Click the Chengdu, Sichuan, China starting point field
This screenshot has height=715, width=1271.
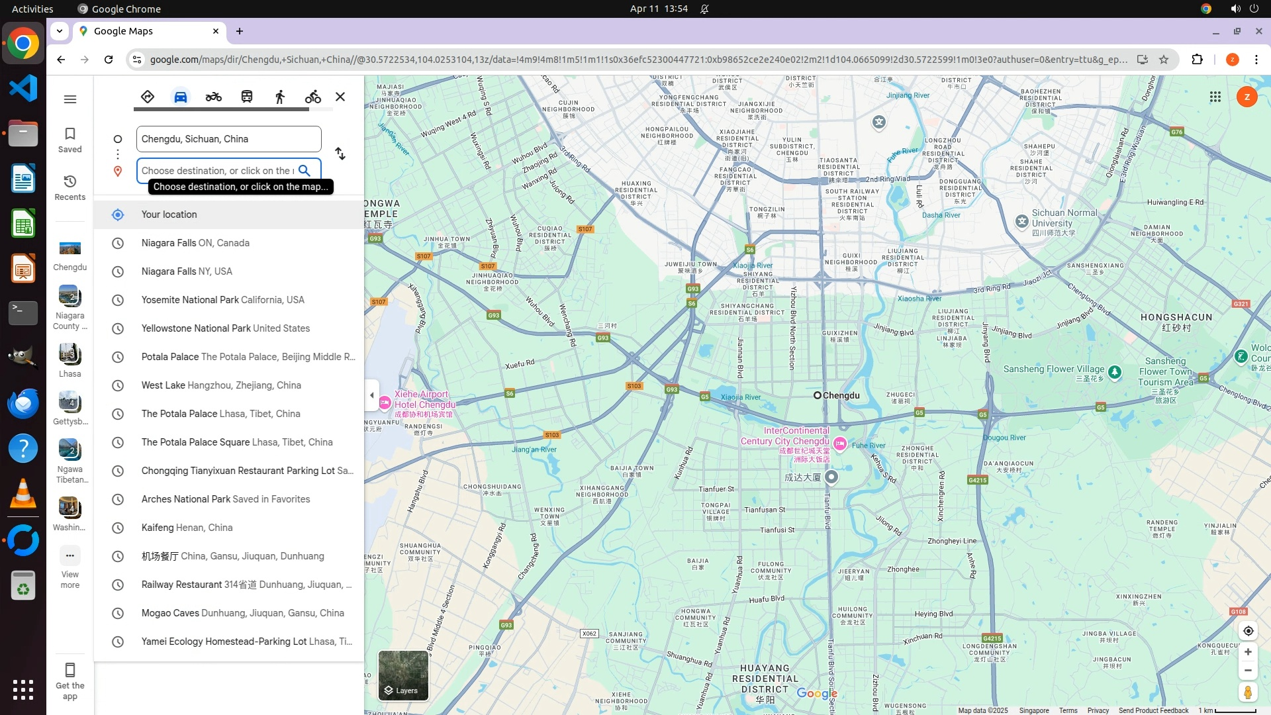(x=228, y=139)
